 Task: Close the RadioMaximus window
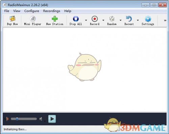tap(163, 5)
